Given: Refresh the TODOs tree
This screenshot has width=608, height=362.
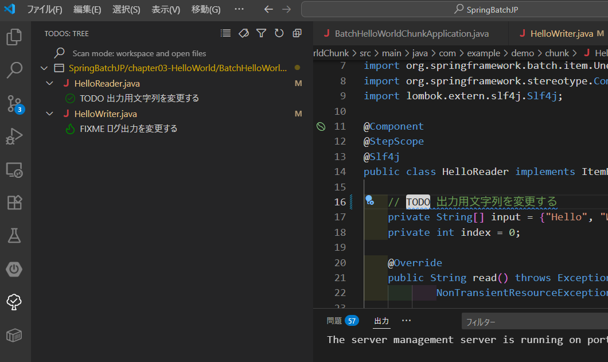Looking at the screenshot, I should [x=279, y=33].
